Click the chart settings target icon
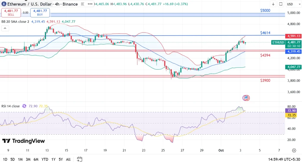 pos(294,150)
